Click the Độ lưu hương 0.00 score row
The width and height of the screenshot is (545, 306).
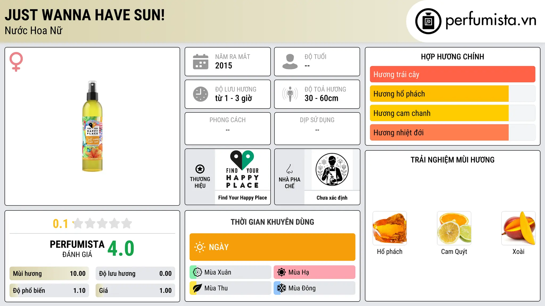tap(135, 274)
